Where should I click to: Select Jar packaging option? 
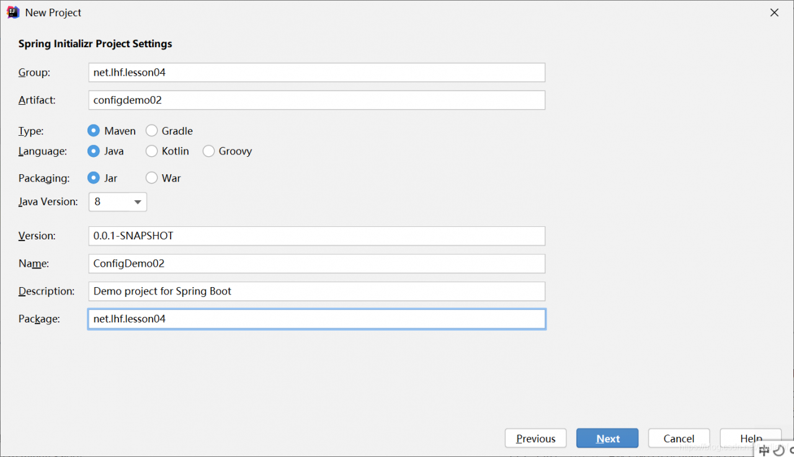94,178
